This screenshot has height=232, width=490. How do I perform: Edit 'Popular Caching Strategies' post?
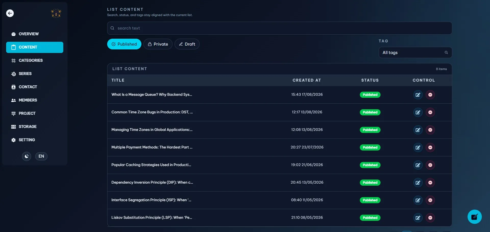(x=418, y=165)
